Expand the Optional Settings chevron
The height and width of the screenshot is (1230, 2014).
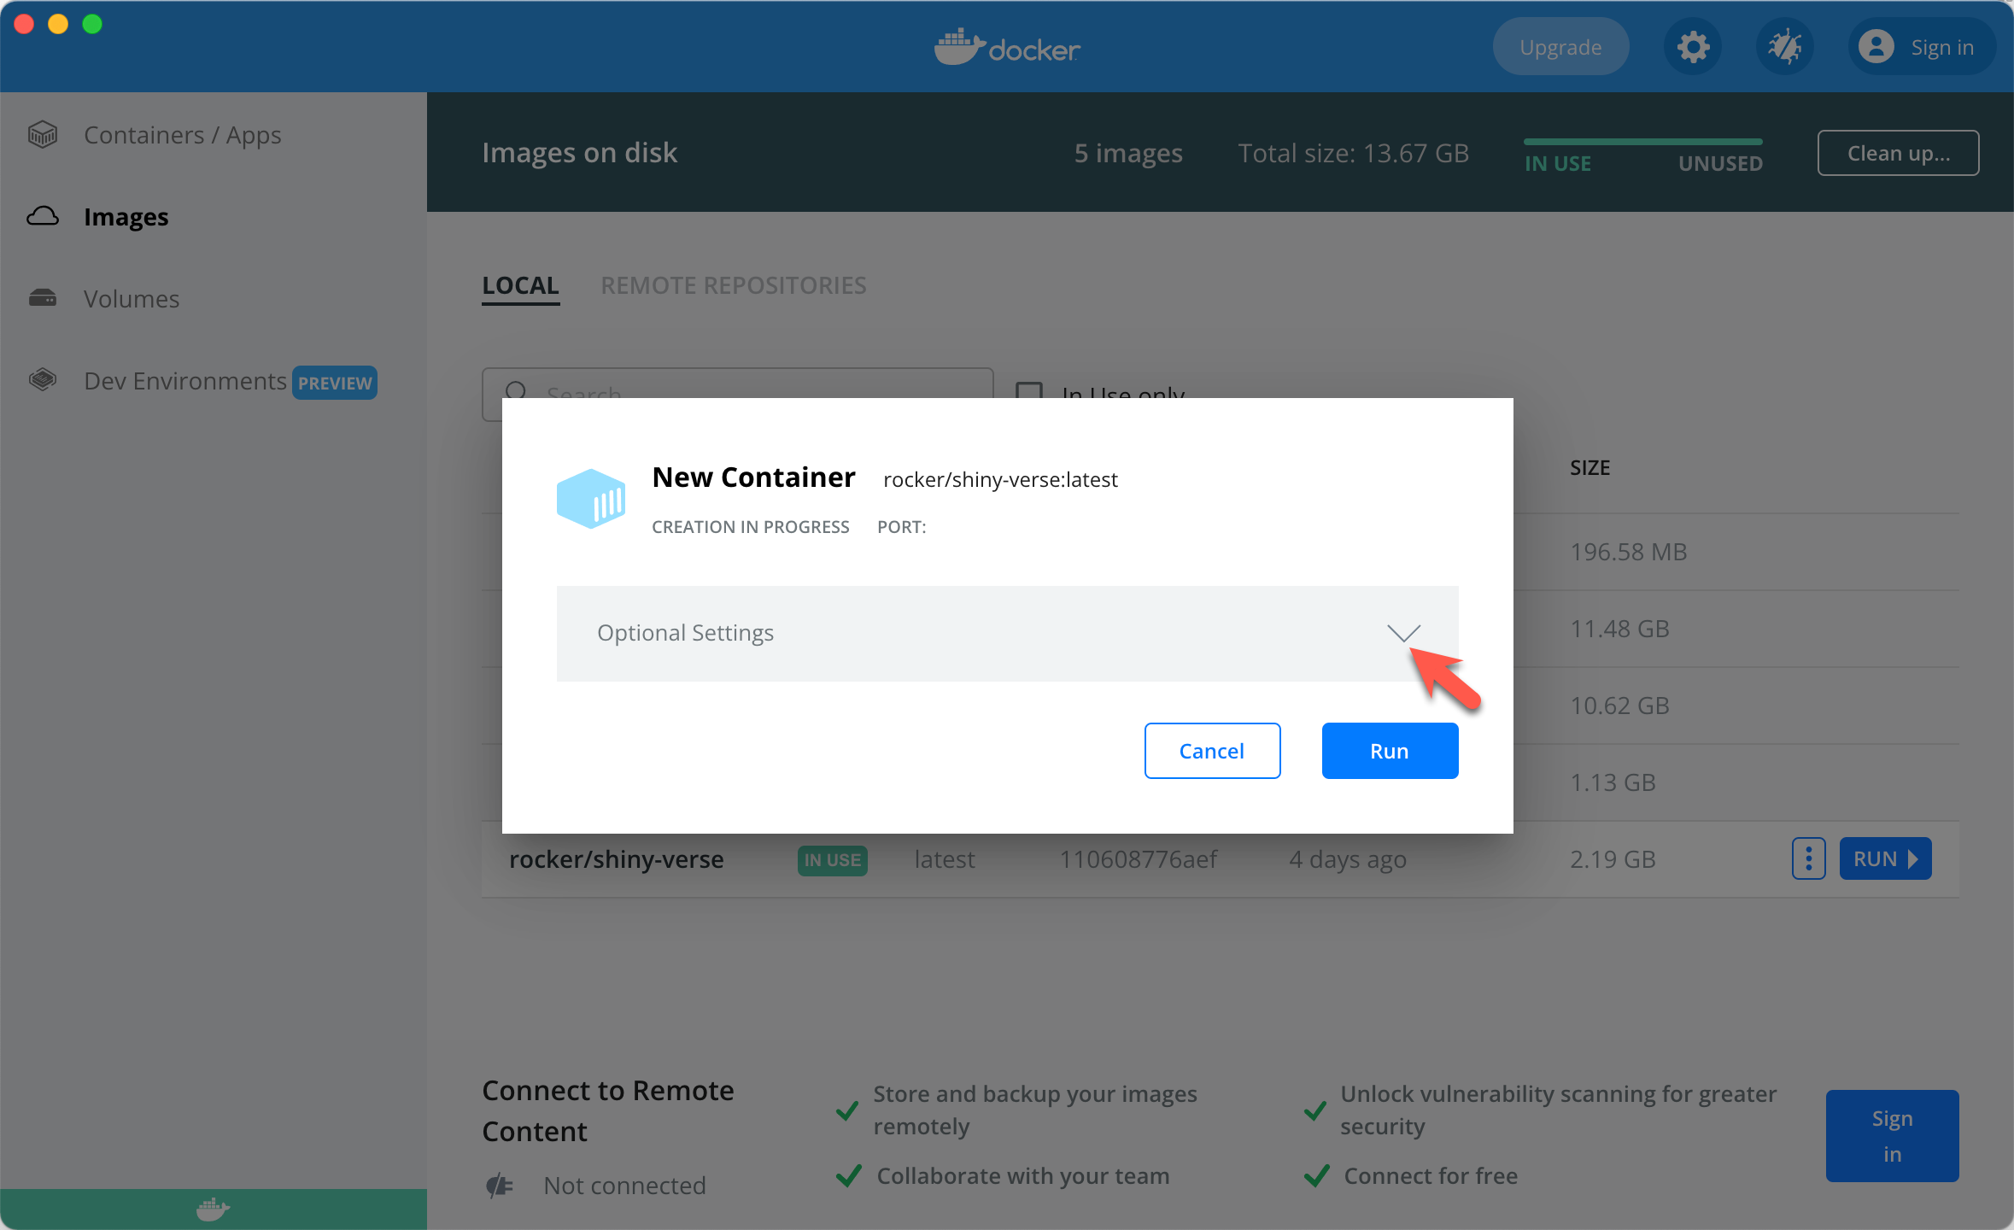coord(1403,633)
